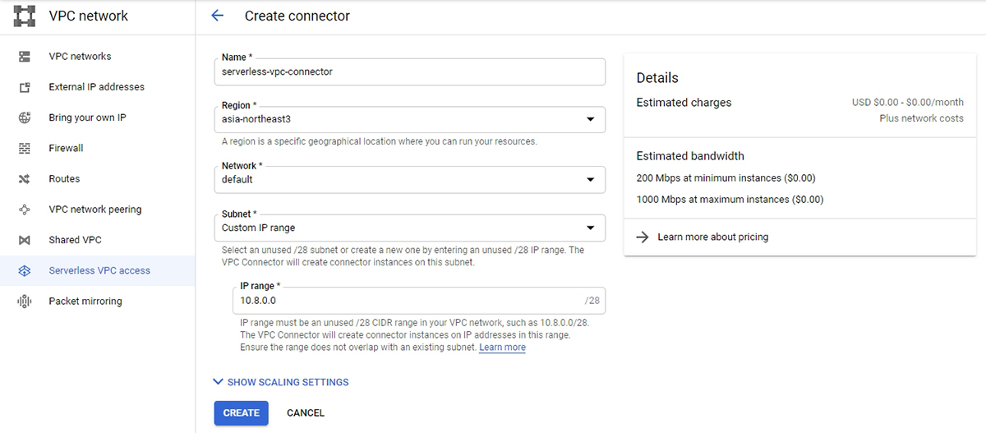
Task: Click USD $0.00 - $0.00/month value
Action: point(908,103)
